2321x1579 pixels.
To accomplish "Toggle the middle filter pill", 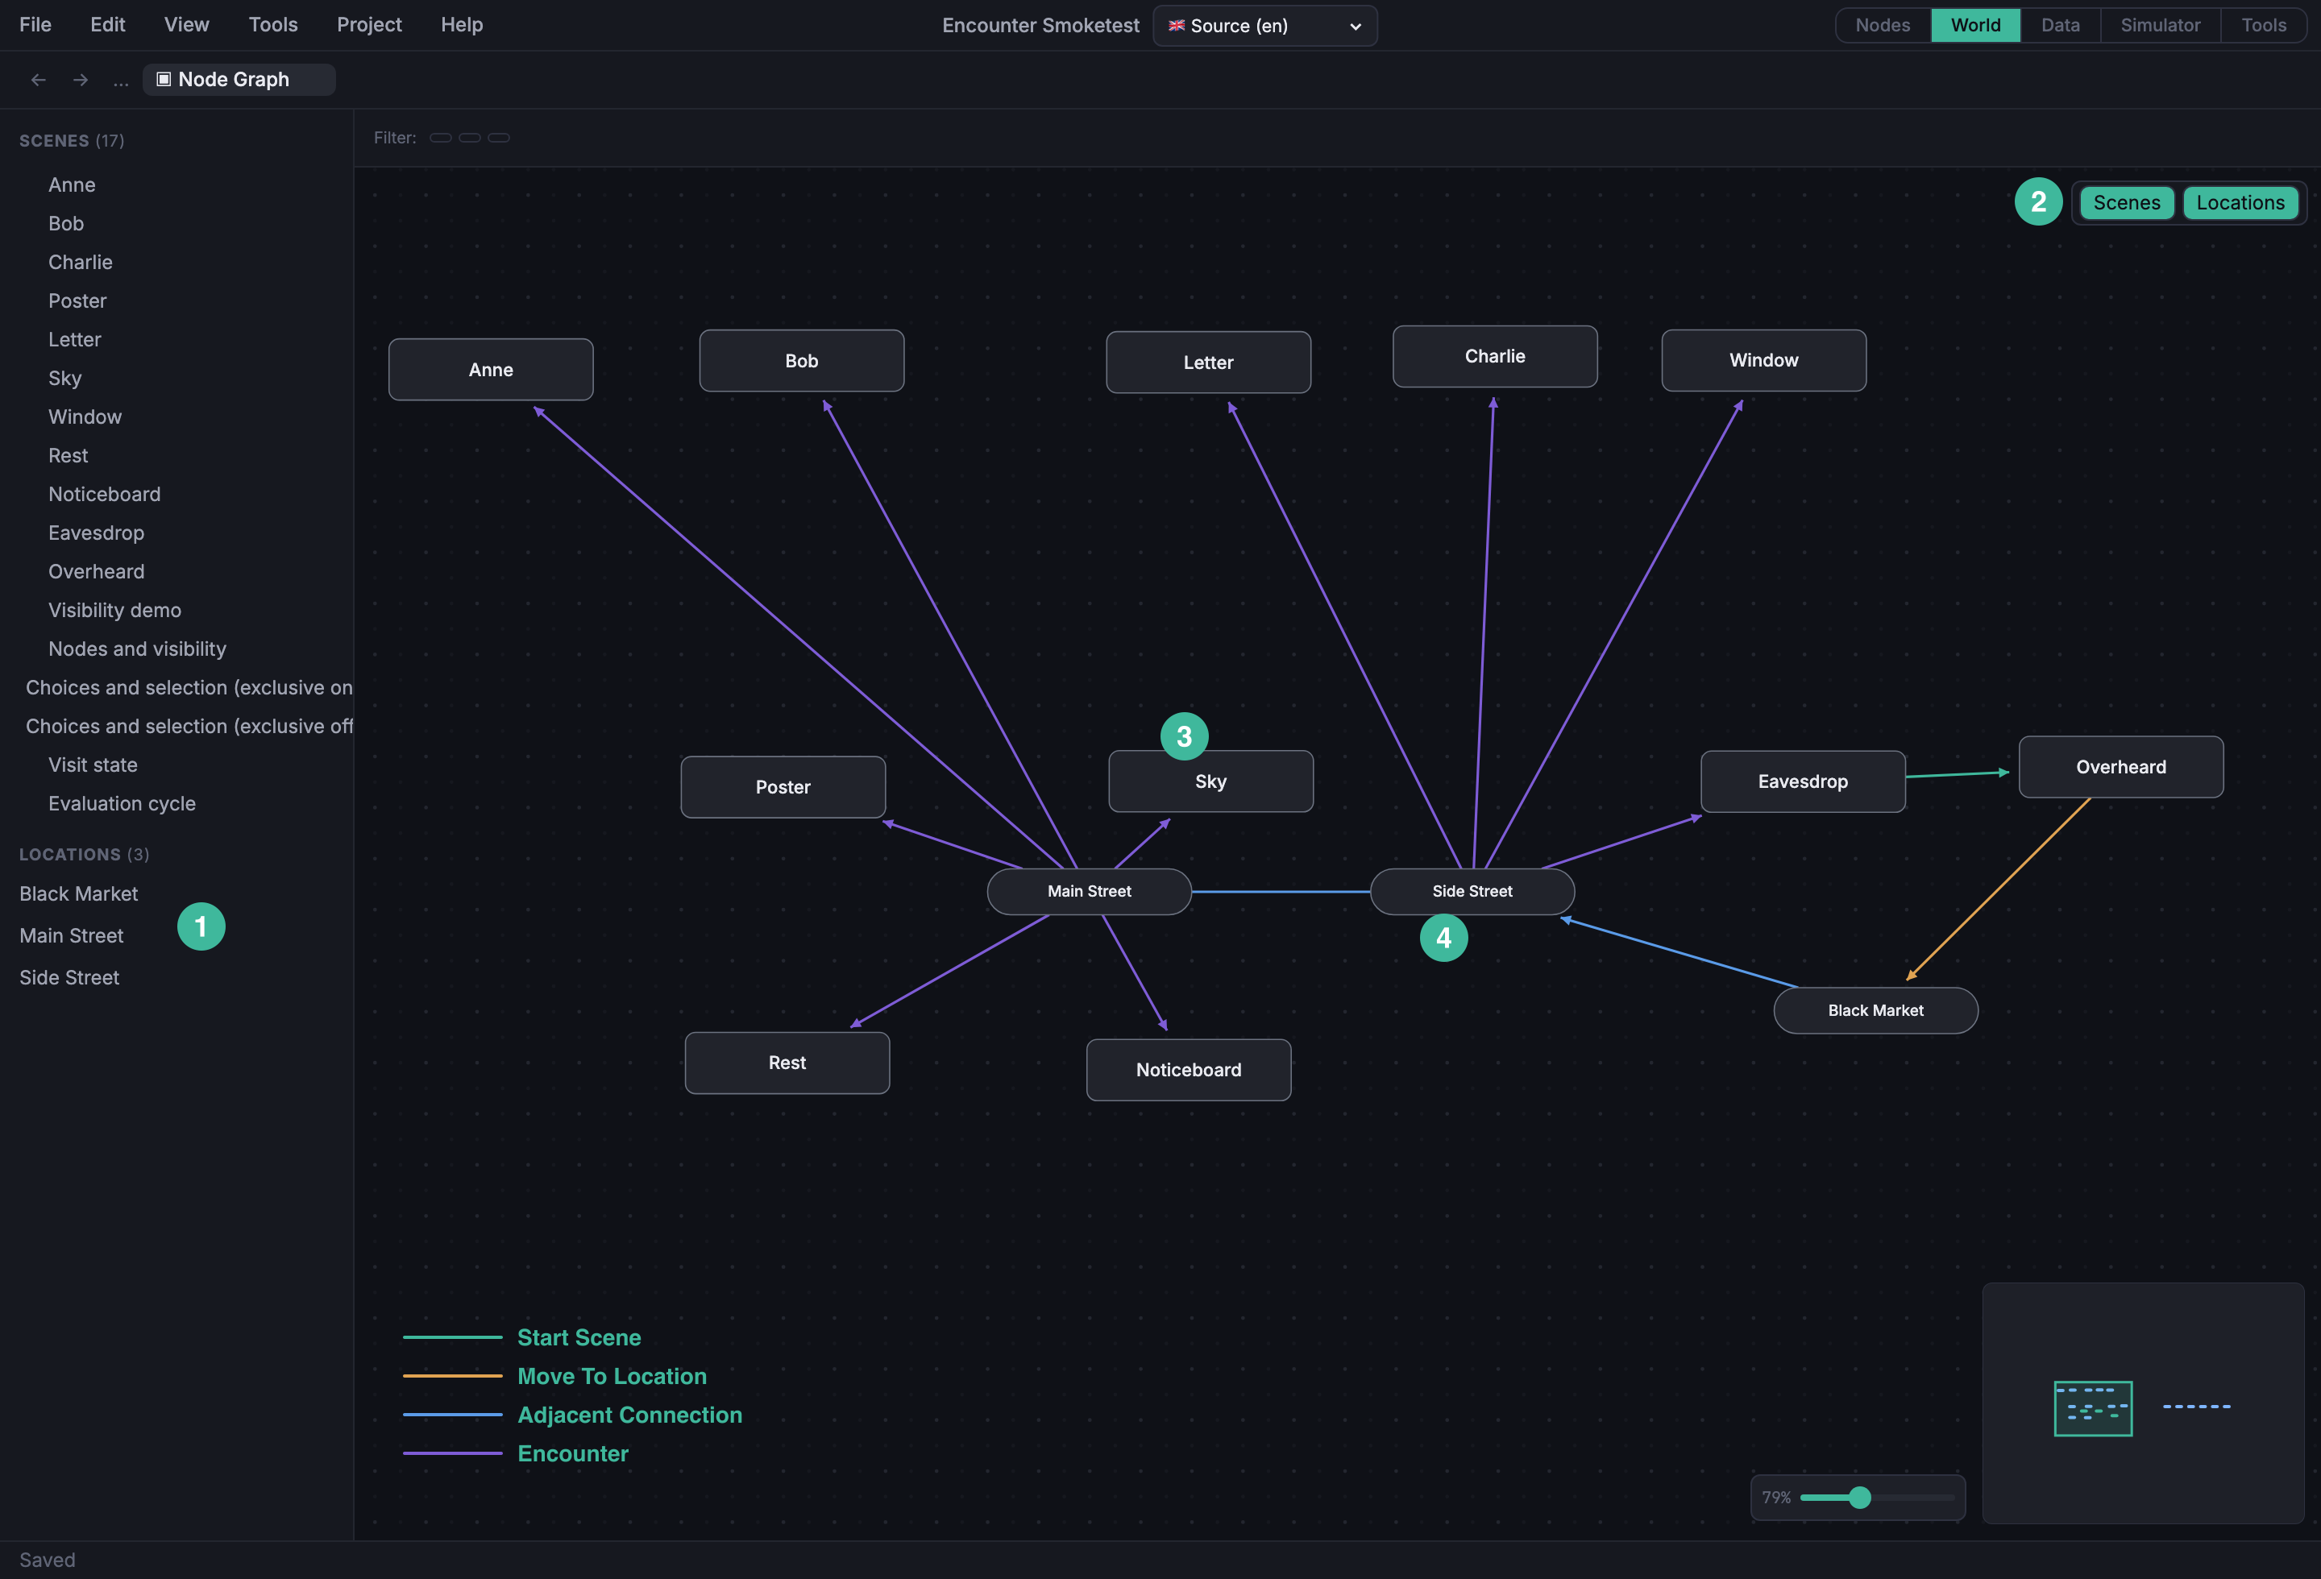I will point(469,138).
